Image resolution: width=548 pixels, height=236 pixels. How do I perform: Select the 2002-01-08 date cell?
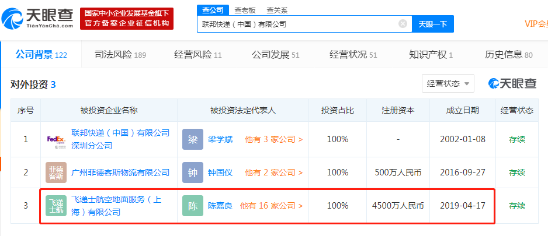[463, 139]
